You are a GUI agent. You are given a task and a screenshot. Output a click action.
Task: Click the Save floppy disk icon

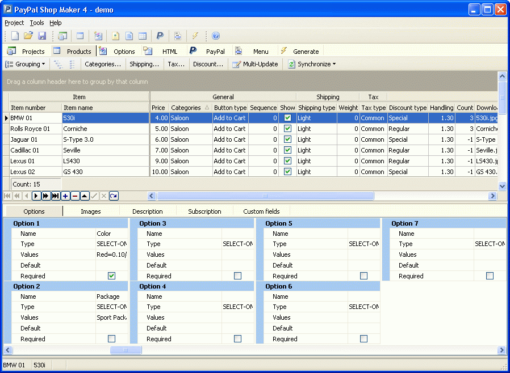click(42, 36)
